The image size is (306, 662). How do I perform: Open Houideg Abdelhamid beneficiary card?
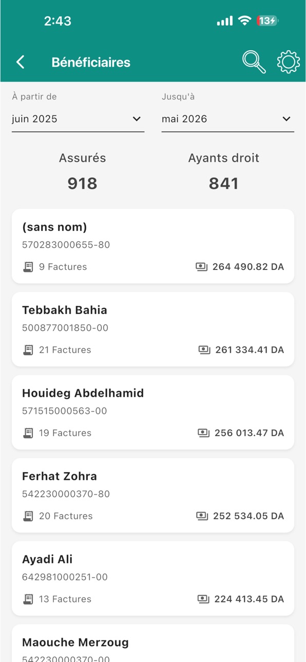[x=153, y=412]
